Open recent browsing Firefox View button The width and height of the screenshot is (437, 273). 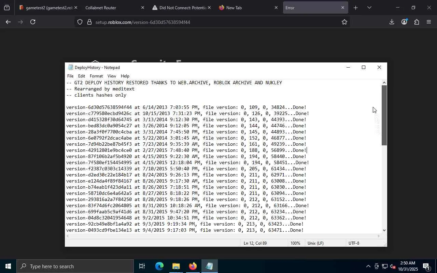(7, 8)
